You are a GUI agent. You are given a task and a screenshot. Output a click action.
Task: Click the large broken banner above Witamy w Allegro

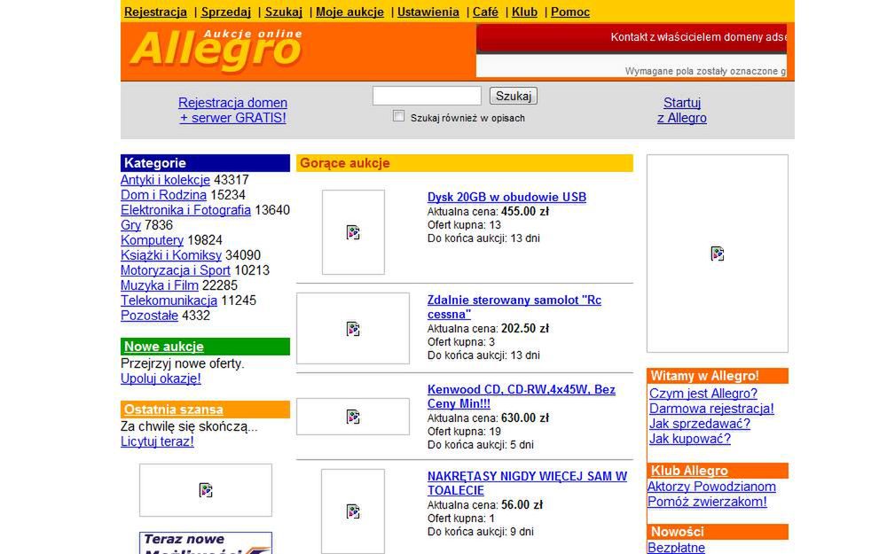coord(718,254)
